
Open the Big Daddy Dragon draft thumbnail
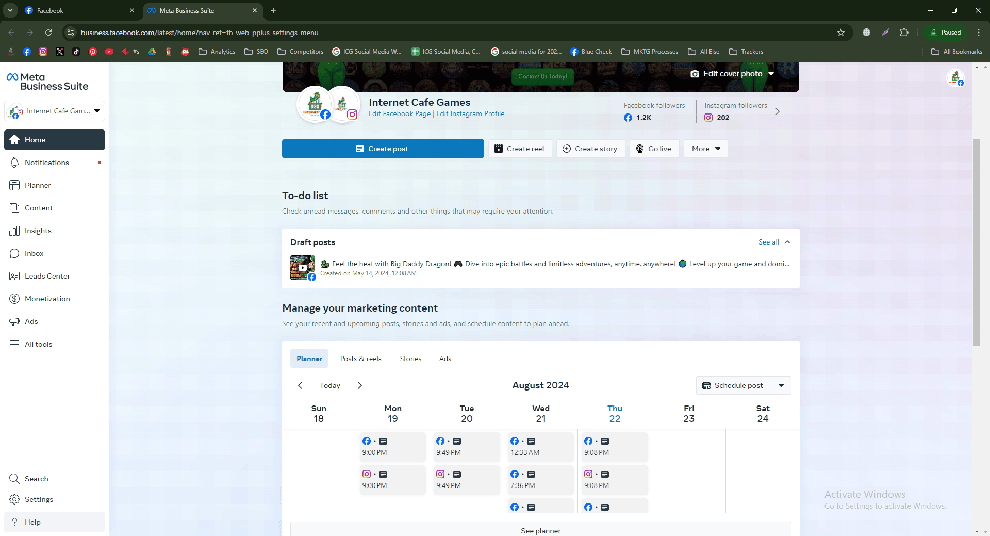(x=303, y=268)
